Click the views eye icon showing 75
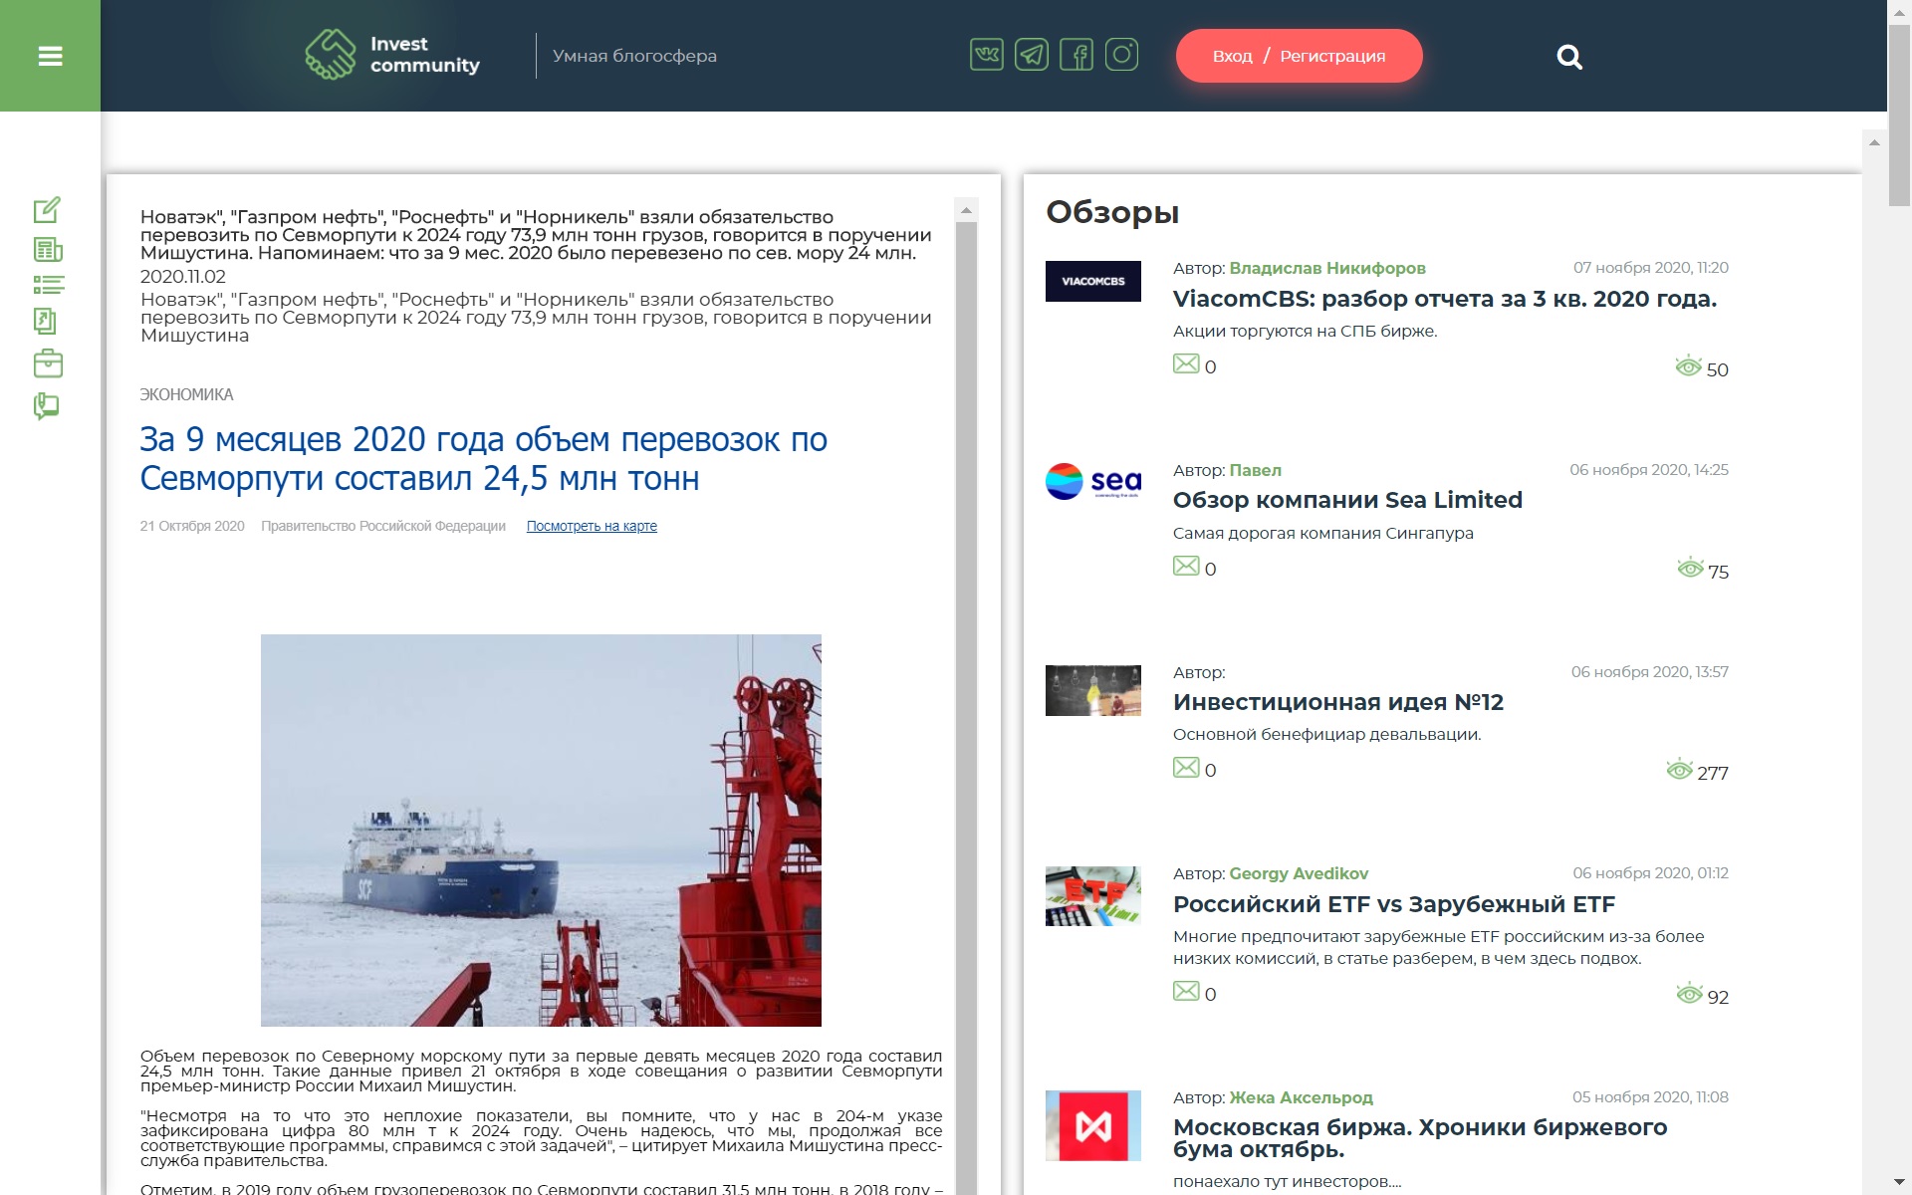 [x=1690, y=569]
